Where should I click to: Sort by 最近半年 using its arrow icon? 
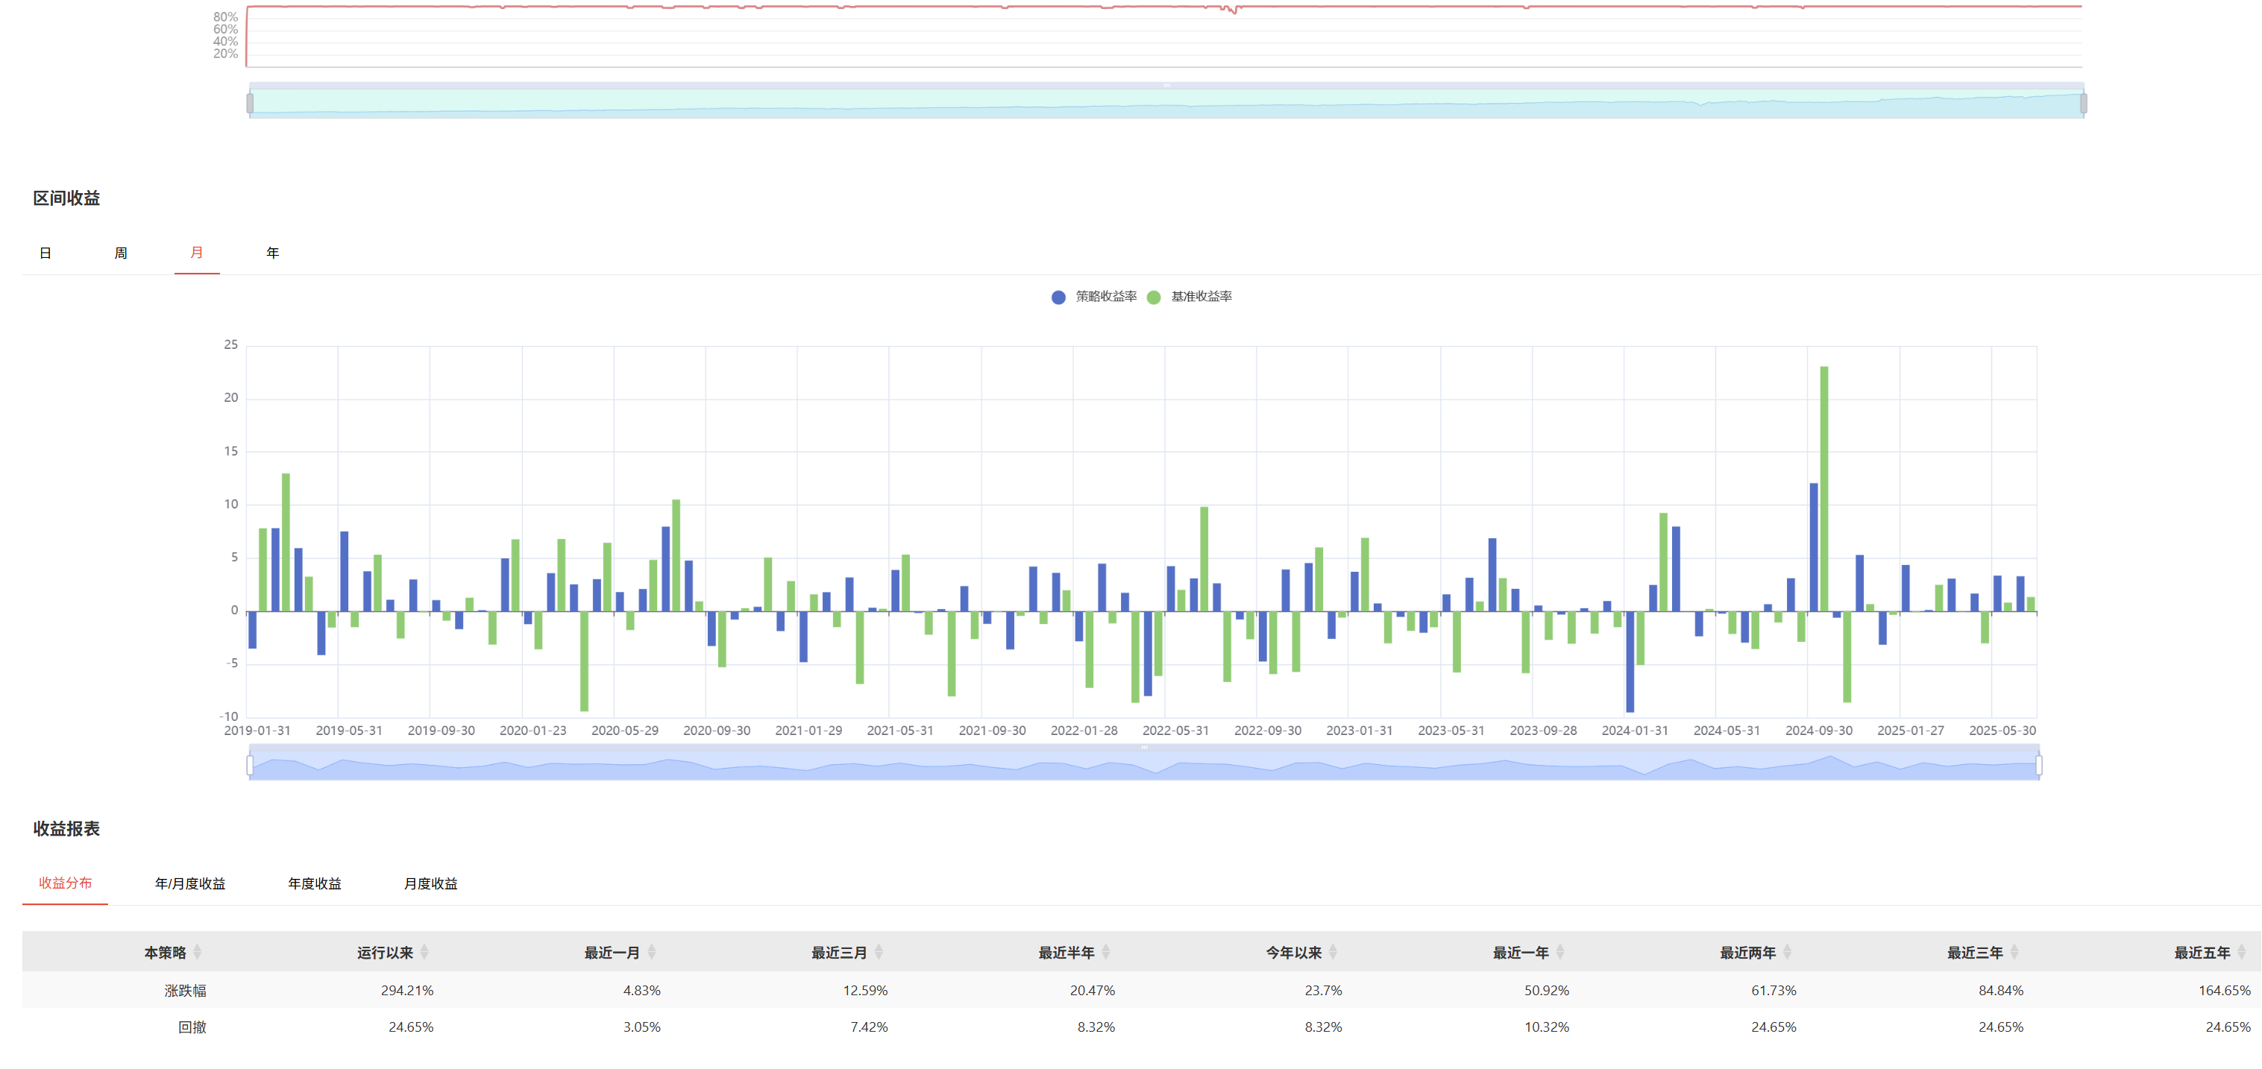[1105, 952]
